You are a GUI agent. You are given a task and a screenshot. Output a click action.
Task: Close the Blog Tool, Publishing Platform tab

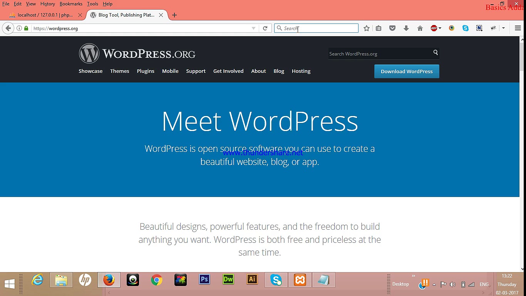pos(161,15)
